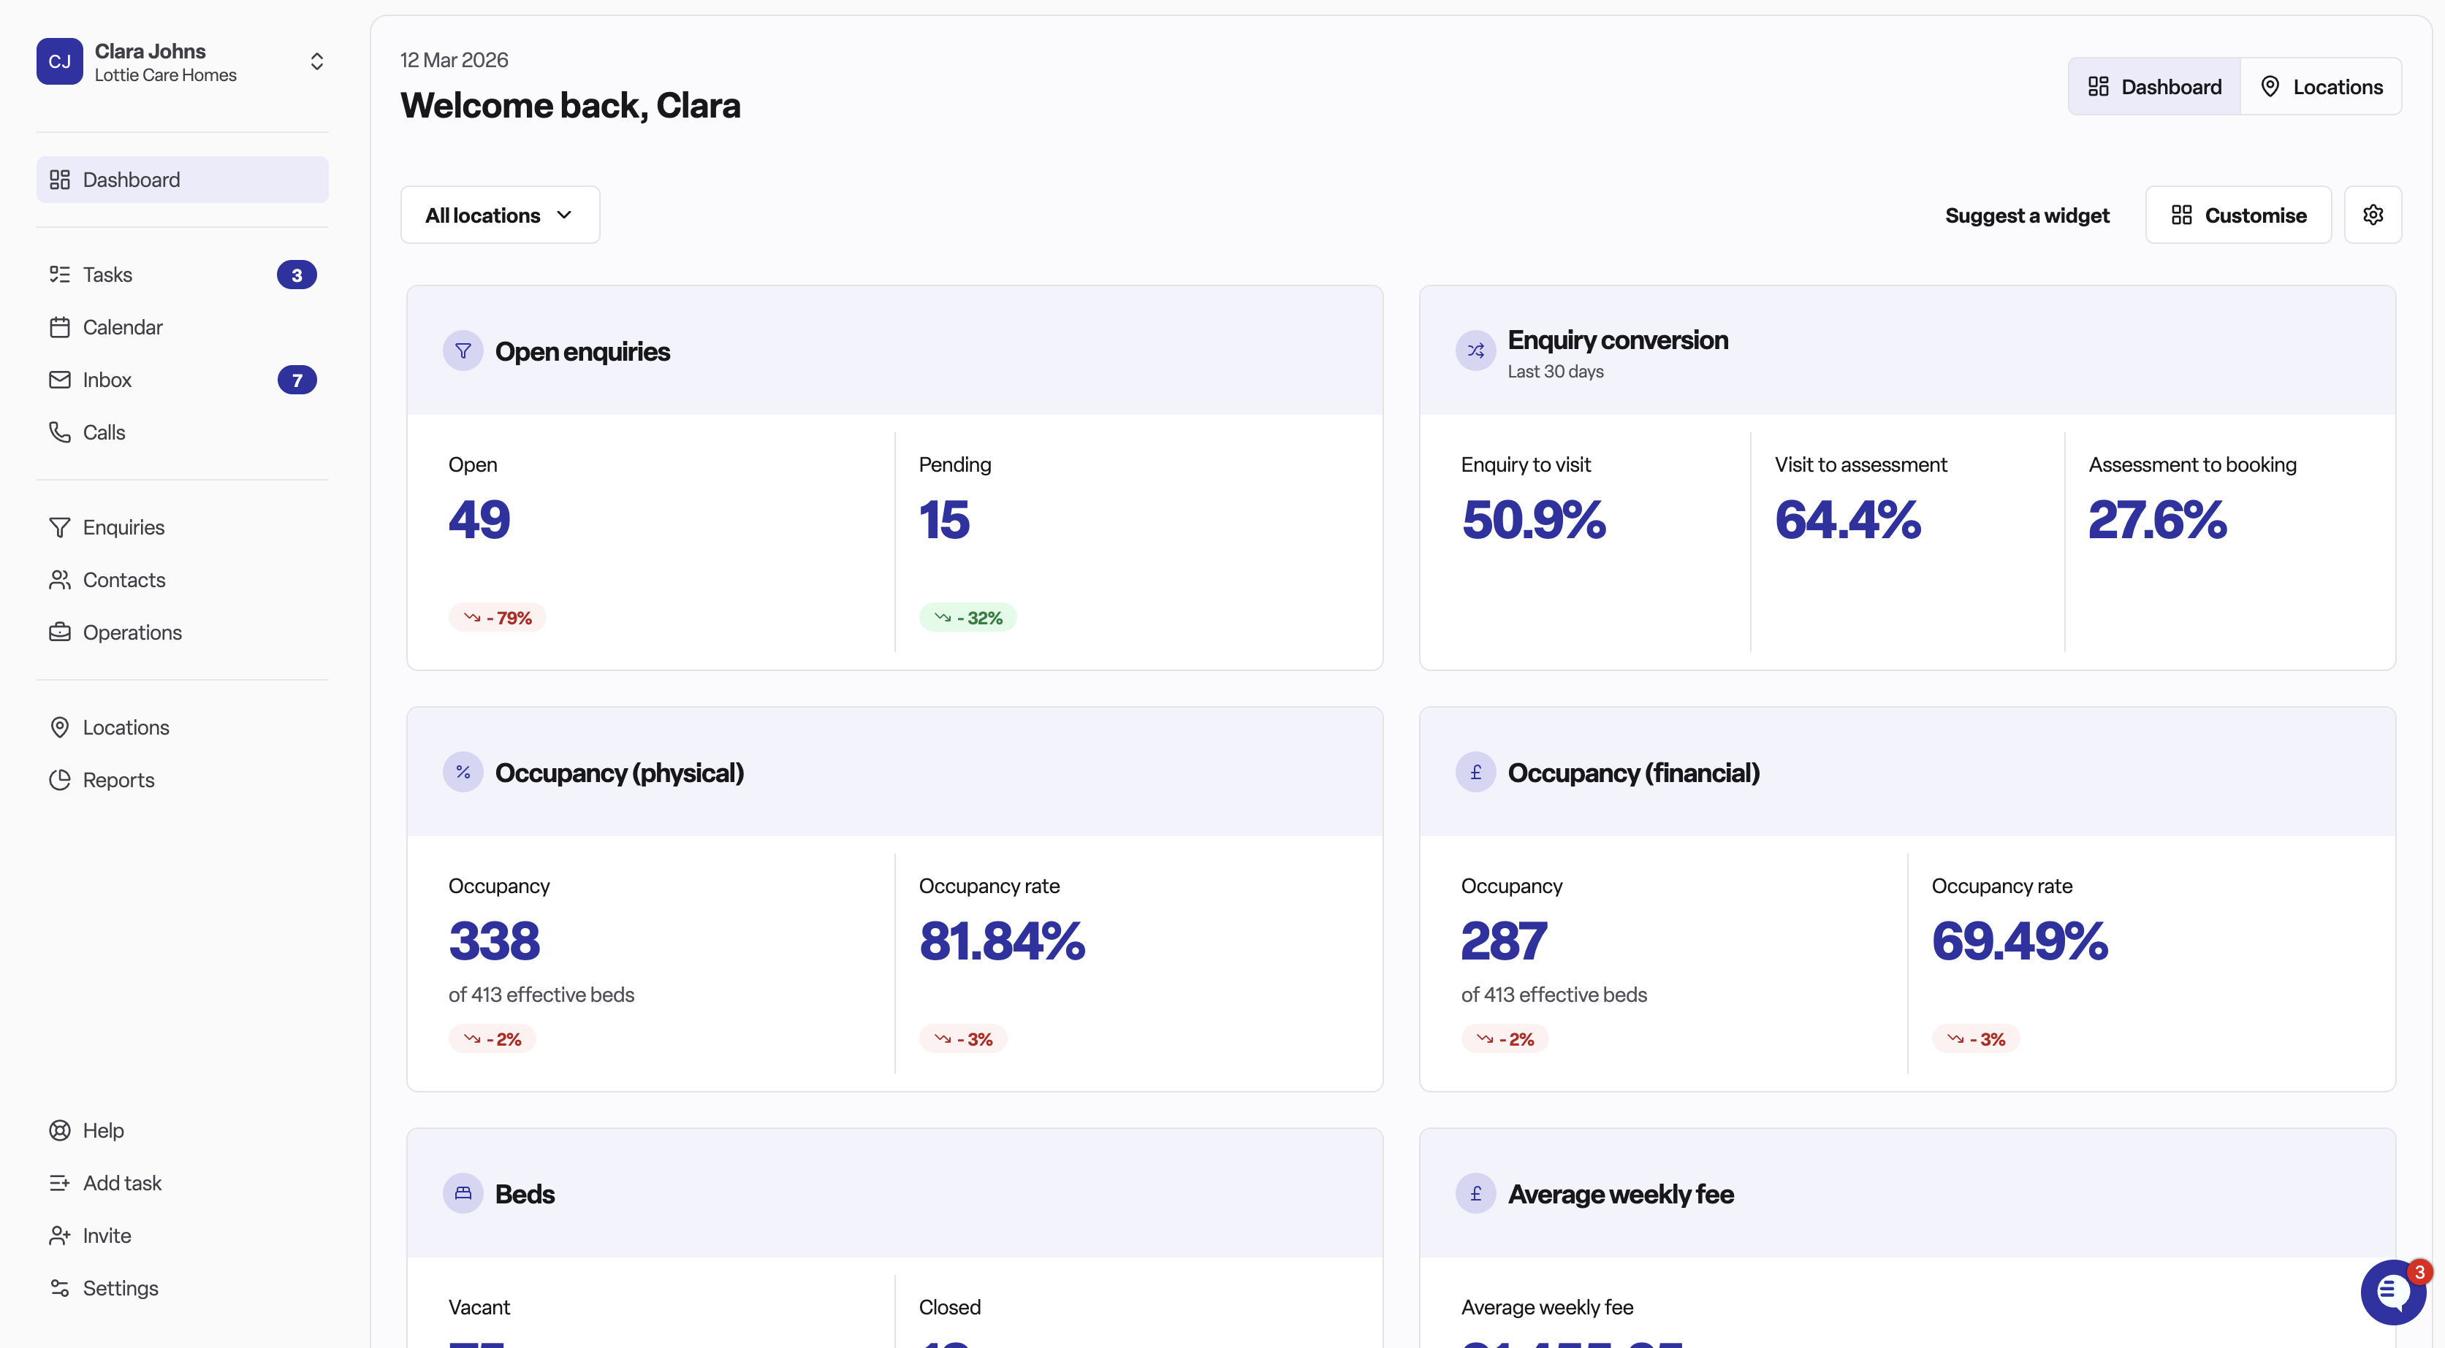The height and width of the screenshot is (1348, 2445).
Task: Switch to the Locations tab at top right
Action: (x=2322, y=86)
